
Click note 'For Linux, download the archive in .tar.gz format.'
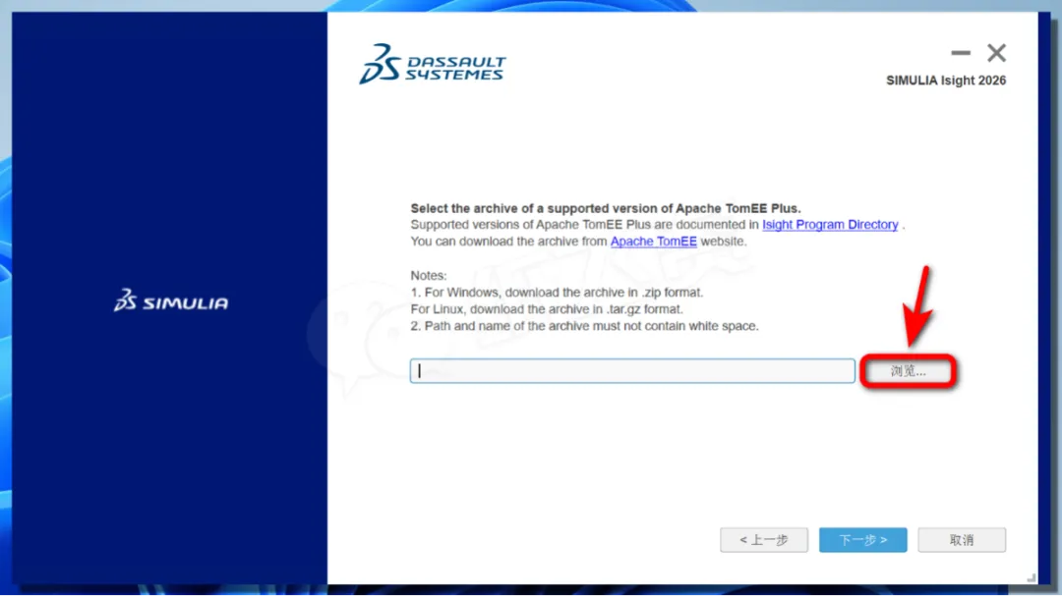547,309
